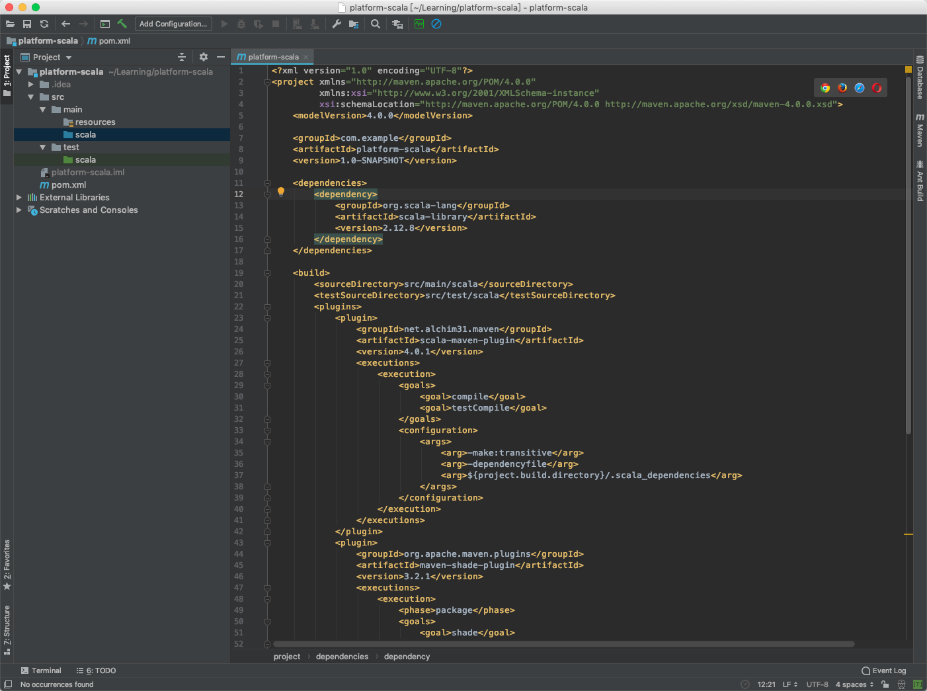Change the UTF-8 file encoding

point(817,684)
